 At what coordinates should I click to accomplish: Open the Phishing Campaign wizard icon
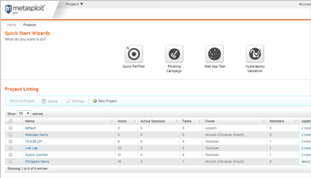(x=174, y=54)
